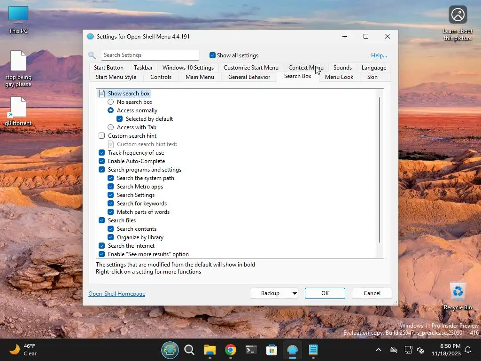
Task: Click the Open-Shell settings taskbar icon
Action: [292, 350]
